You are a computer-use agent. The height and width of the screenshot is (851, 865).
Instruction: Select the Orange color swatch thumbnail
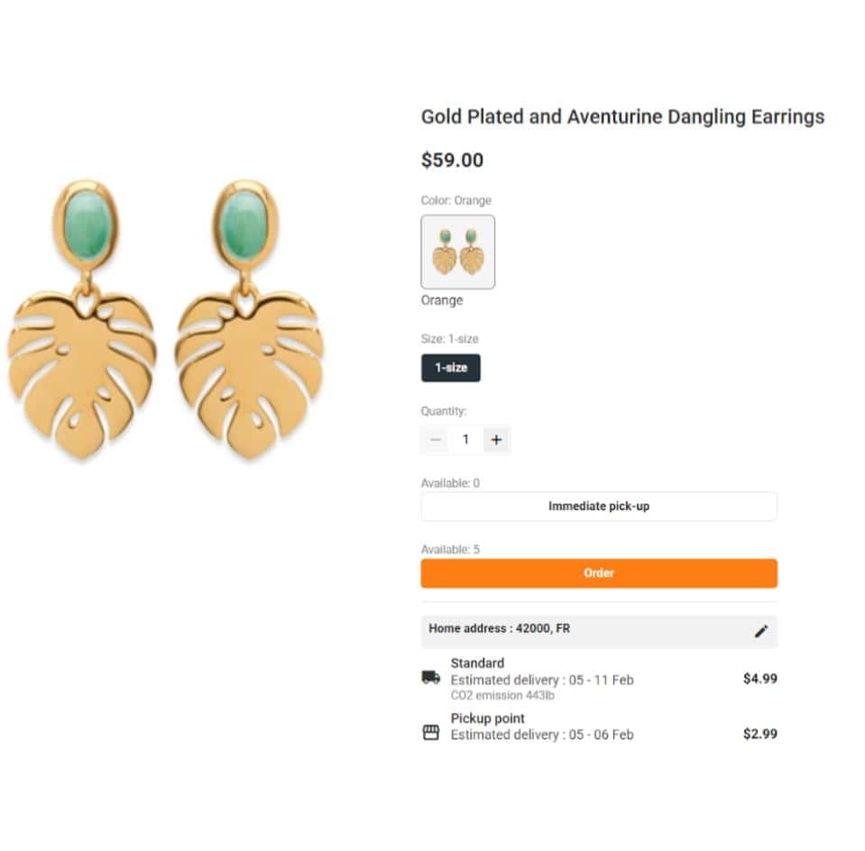pyautogui.click(x=458, y=252)
